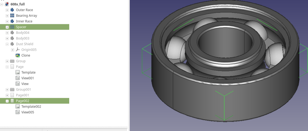This screenshot has height=131, width=308.
Task: Select the 'Bearing Array' label
Action: click(x=26, y=16)
